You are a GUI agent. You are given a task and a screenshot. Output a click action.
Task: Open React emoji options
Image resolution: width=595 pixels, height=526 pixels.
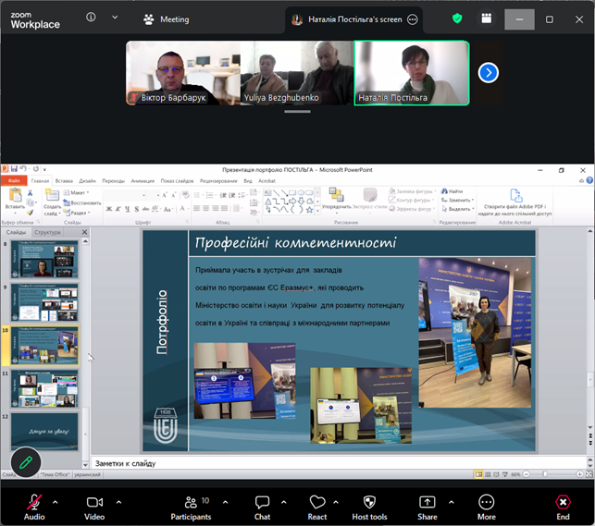[317, 508]
